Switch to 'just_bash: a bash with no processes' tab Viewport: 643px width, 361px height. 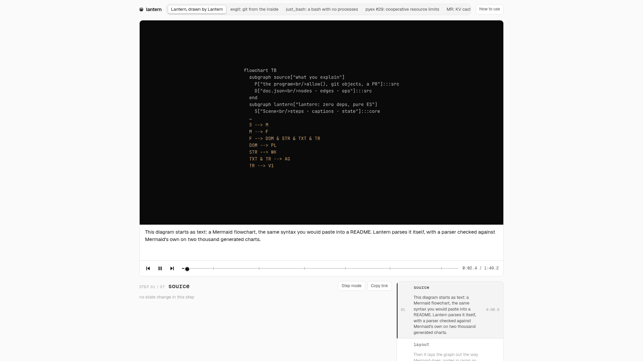click(x=322, y=9)
